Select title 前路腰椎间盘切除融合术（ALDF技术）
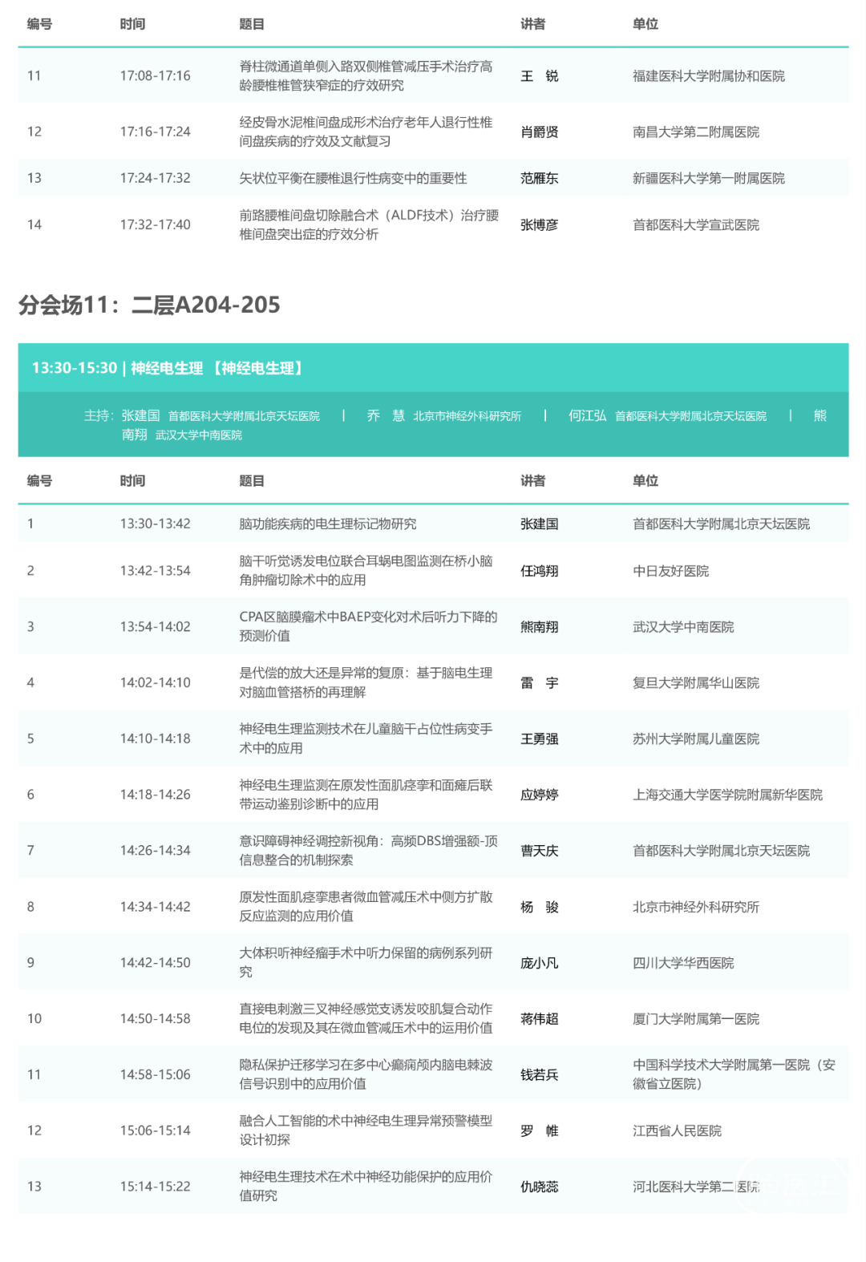 pyautogui.click(x=369, y=224)
